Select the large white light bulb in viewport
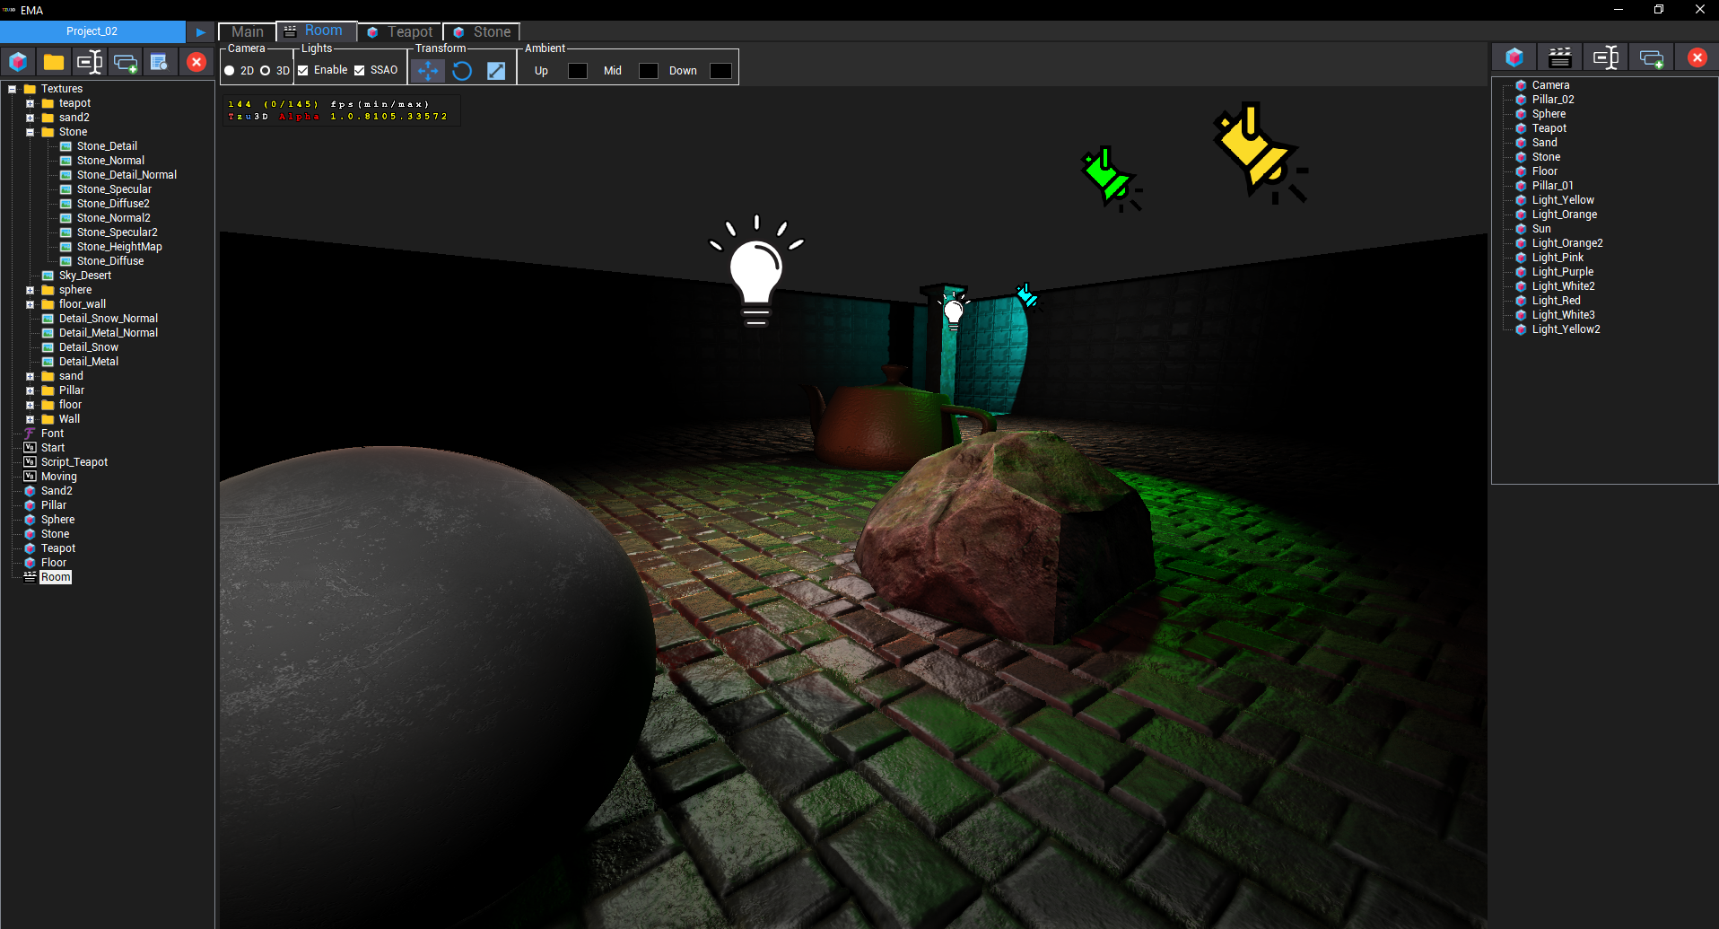This screenshot has width=1719, height=929. pos(756,271)
